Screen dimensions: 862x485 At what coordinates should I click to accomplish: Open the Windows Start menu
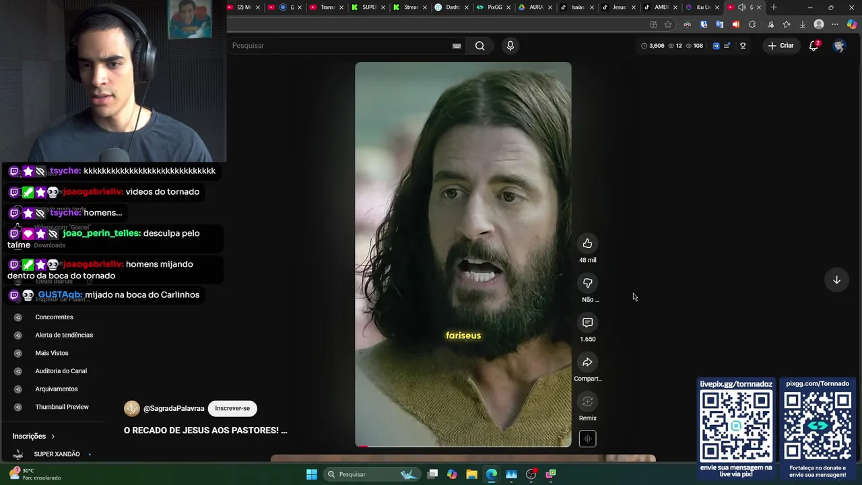pos(312,474)
